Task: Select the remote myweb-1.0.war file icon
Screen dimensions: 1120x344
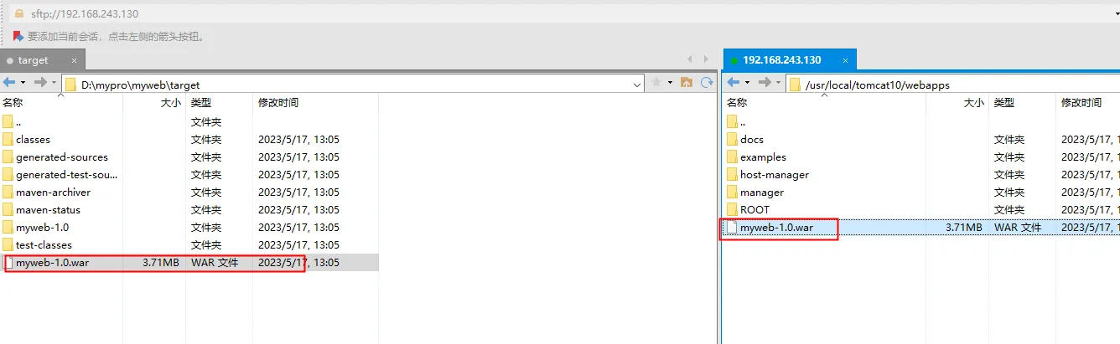Action: (733, 228)
